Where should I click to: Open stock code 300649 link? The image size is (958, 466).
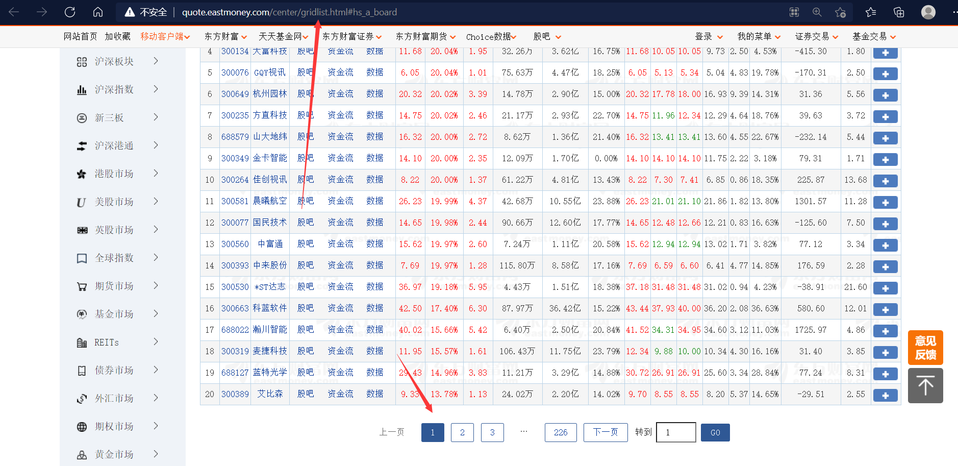(x=235, y=94)
